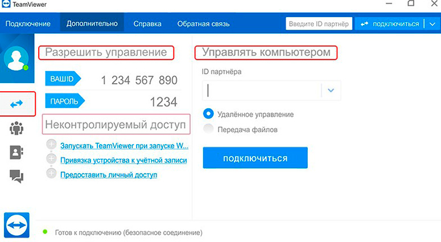
Task: Open the remote control arrows sidebar icon
Action: (x=17, y=104)
